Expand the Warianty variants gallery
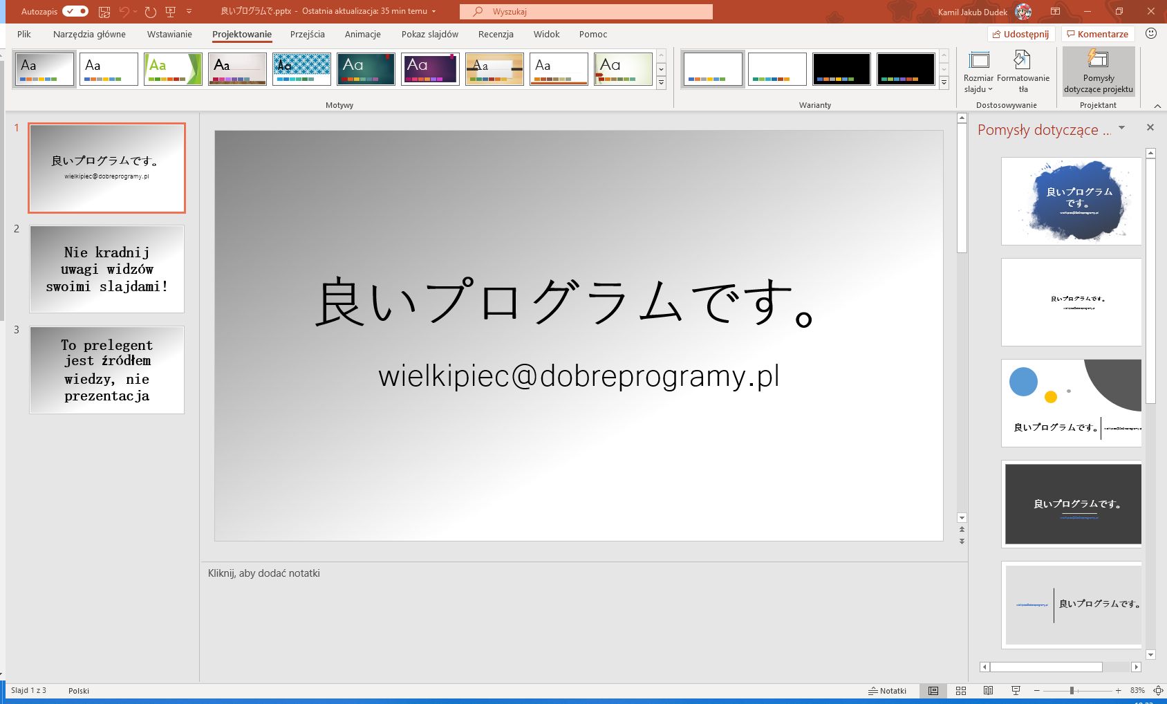Image resolution: width=1167 pixels, height=704 pixels. point(944,82)
